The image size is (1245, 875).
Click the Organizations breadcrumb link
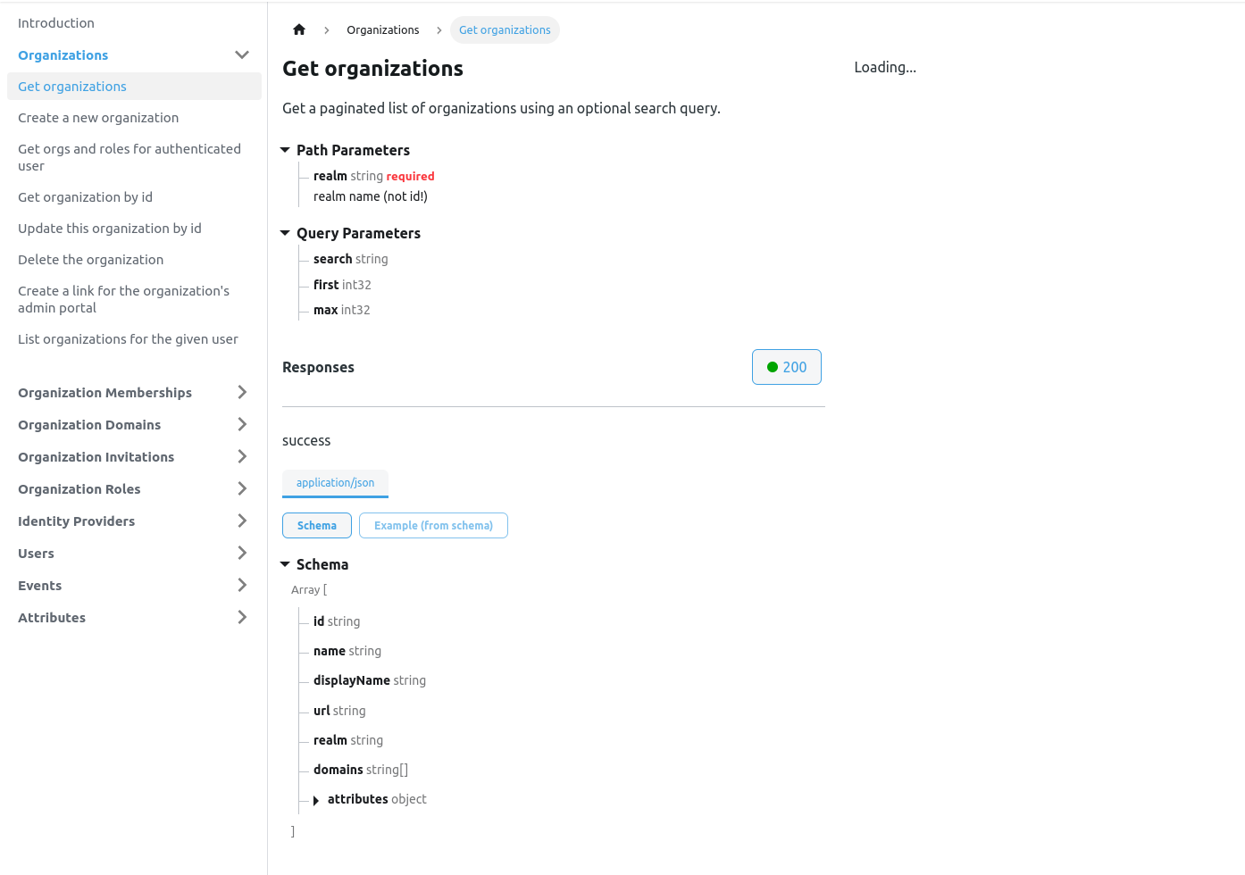(x=382, y=29)
